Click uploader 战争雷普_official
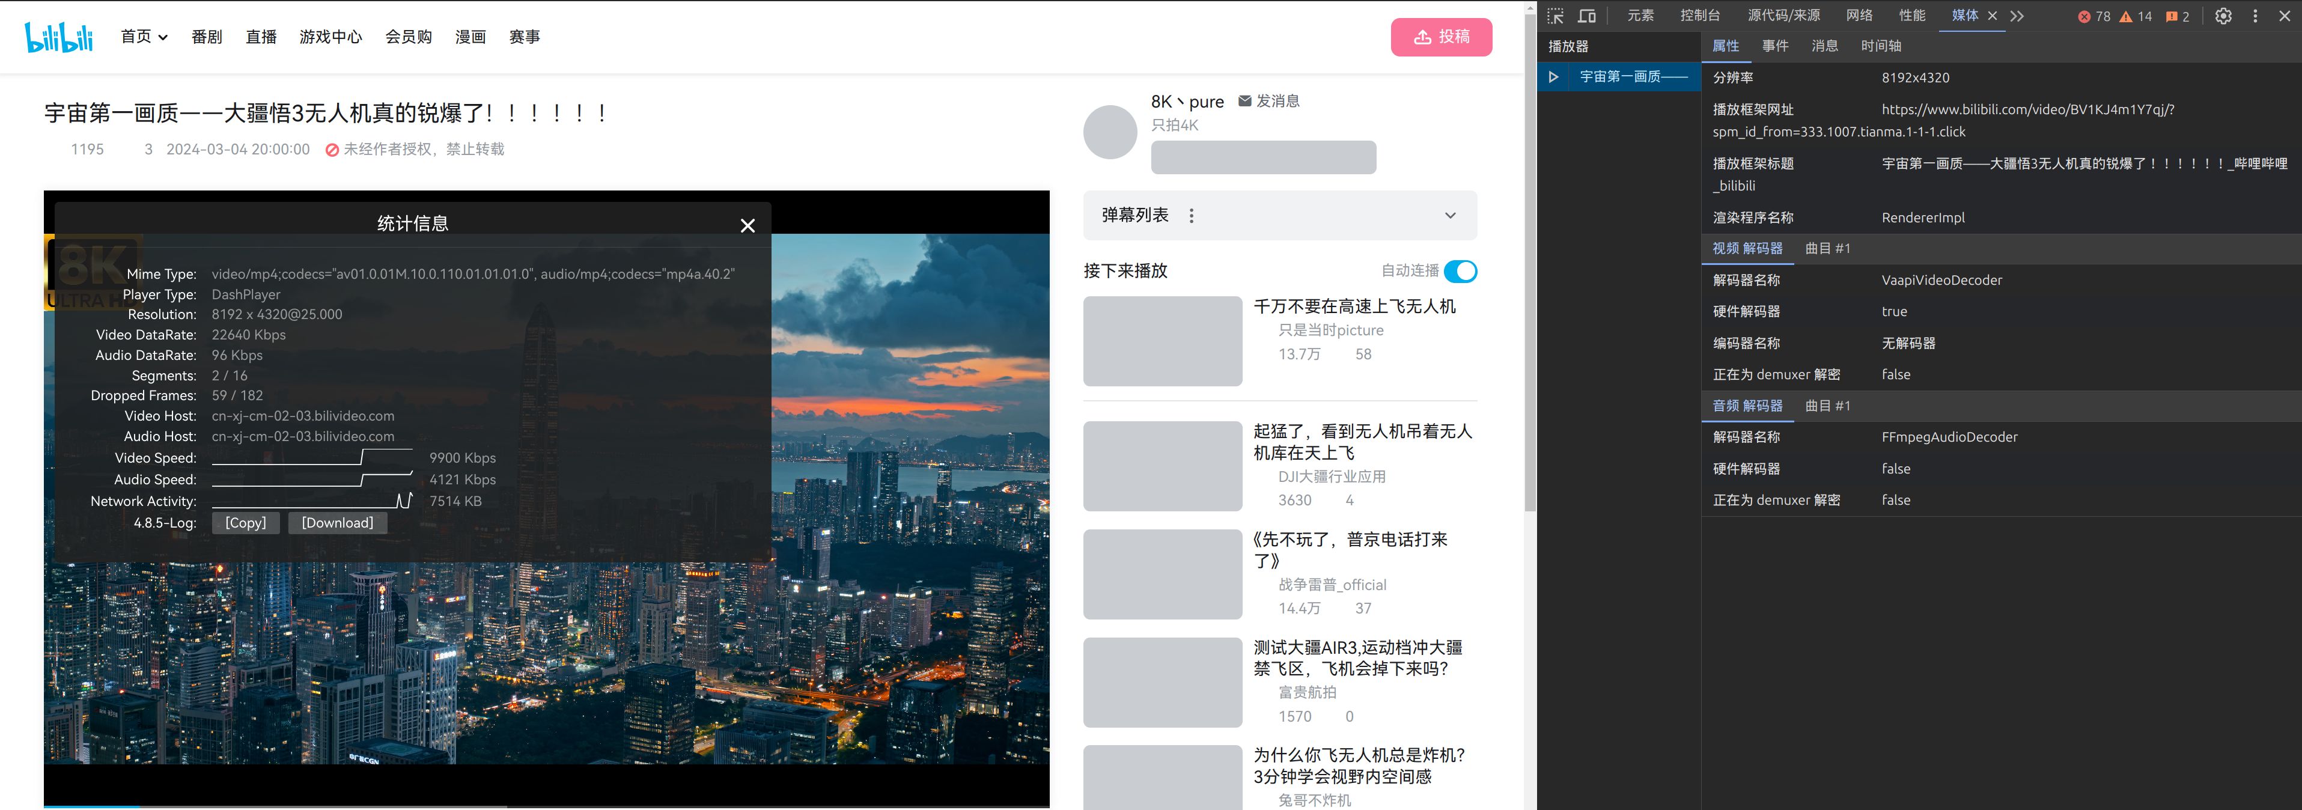The image size is (2302, 810). [x=1332, y=586]
